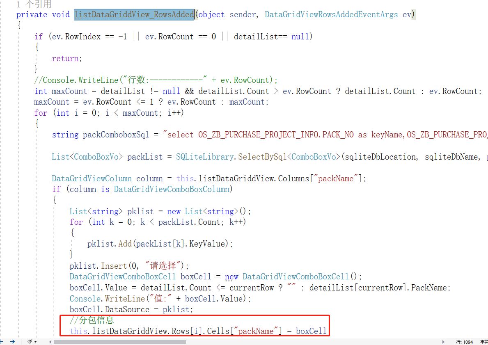Click the horizontal scrollbar left arrow
Screen dimensions: 488x345
(x=50, y=342)
